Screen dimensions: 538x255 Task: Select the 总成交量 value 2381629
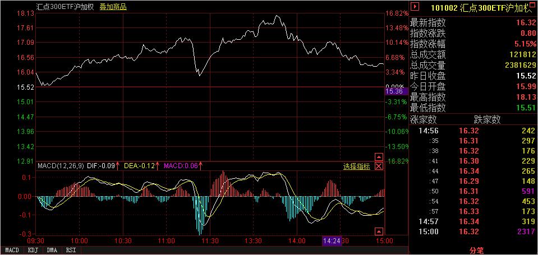(520, 66)
